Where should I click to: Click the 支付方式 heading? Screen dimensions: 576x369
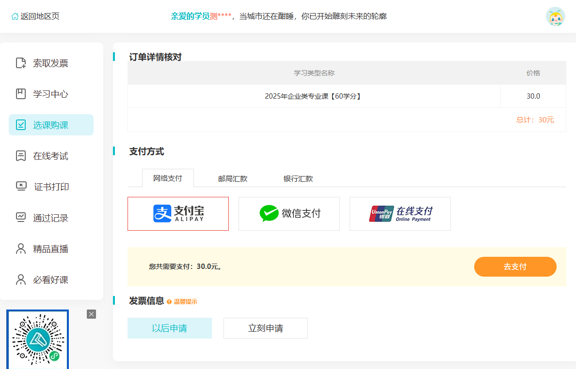[x=146, y=151]
